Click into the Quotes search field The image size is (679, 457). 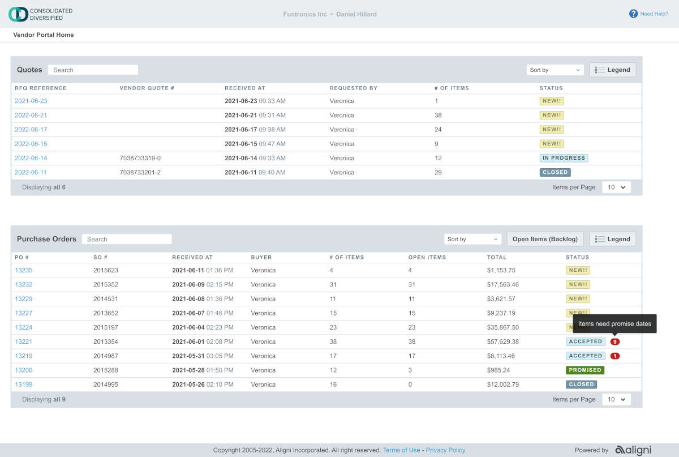tap(93, 70)
